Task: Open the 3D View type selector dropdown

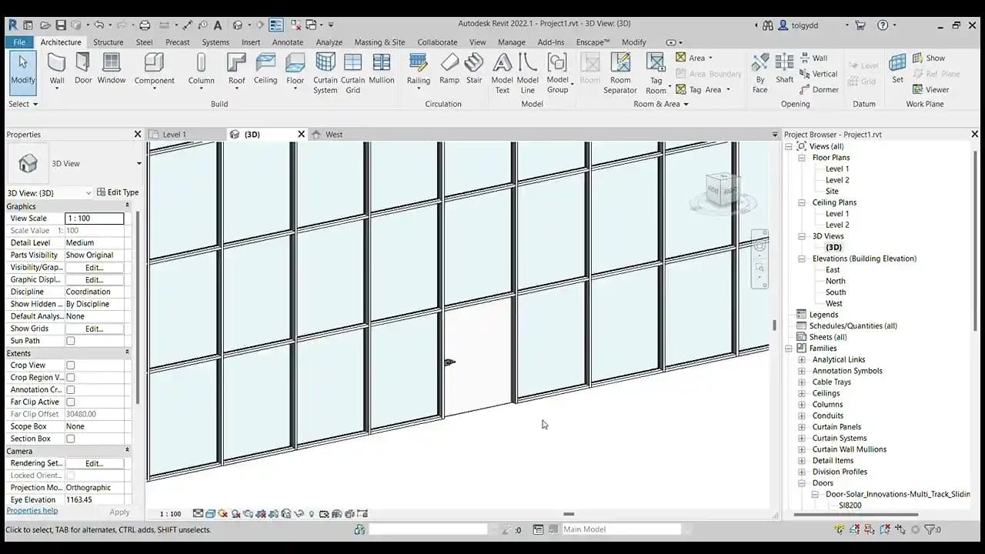Action: point(139,164)
